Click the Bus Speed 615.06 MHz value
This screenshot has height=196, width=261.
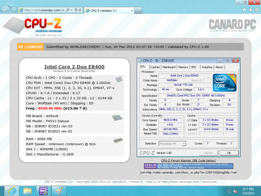coord(171,129)
